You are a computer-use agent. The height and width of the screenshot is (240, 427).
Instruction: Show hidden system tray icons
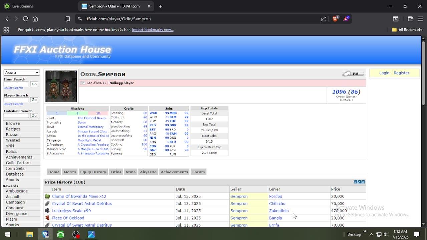pyautogui.click(x=371, y=234)
